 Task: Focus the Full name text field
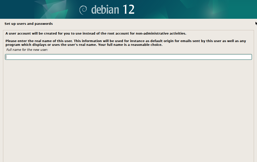(128, 57)
